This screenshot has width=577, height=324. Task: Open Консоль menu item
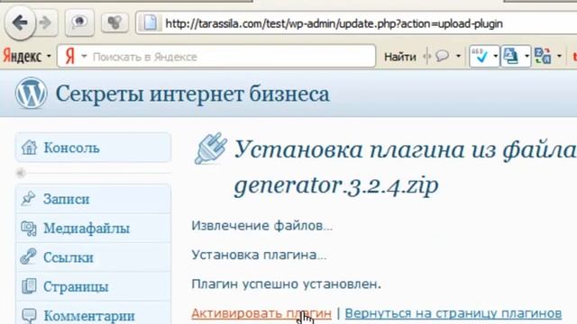(x=93, y=148)
